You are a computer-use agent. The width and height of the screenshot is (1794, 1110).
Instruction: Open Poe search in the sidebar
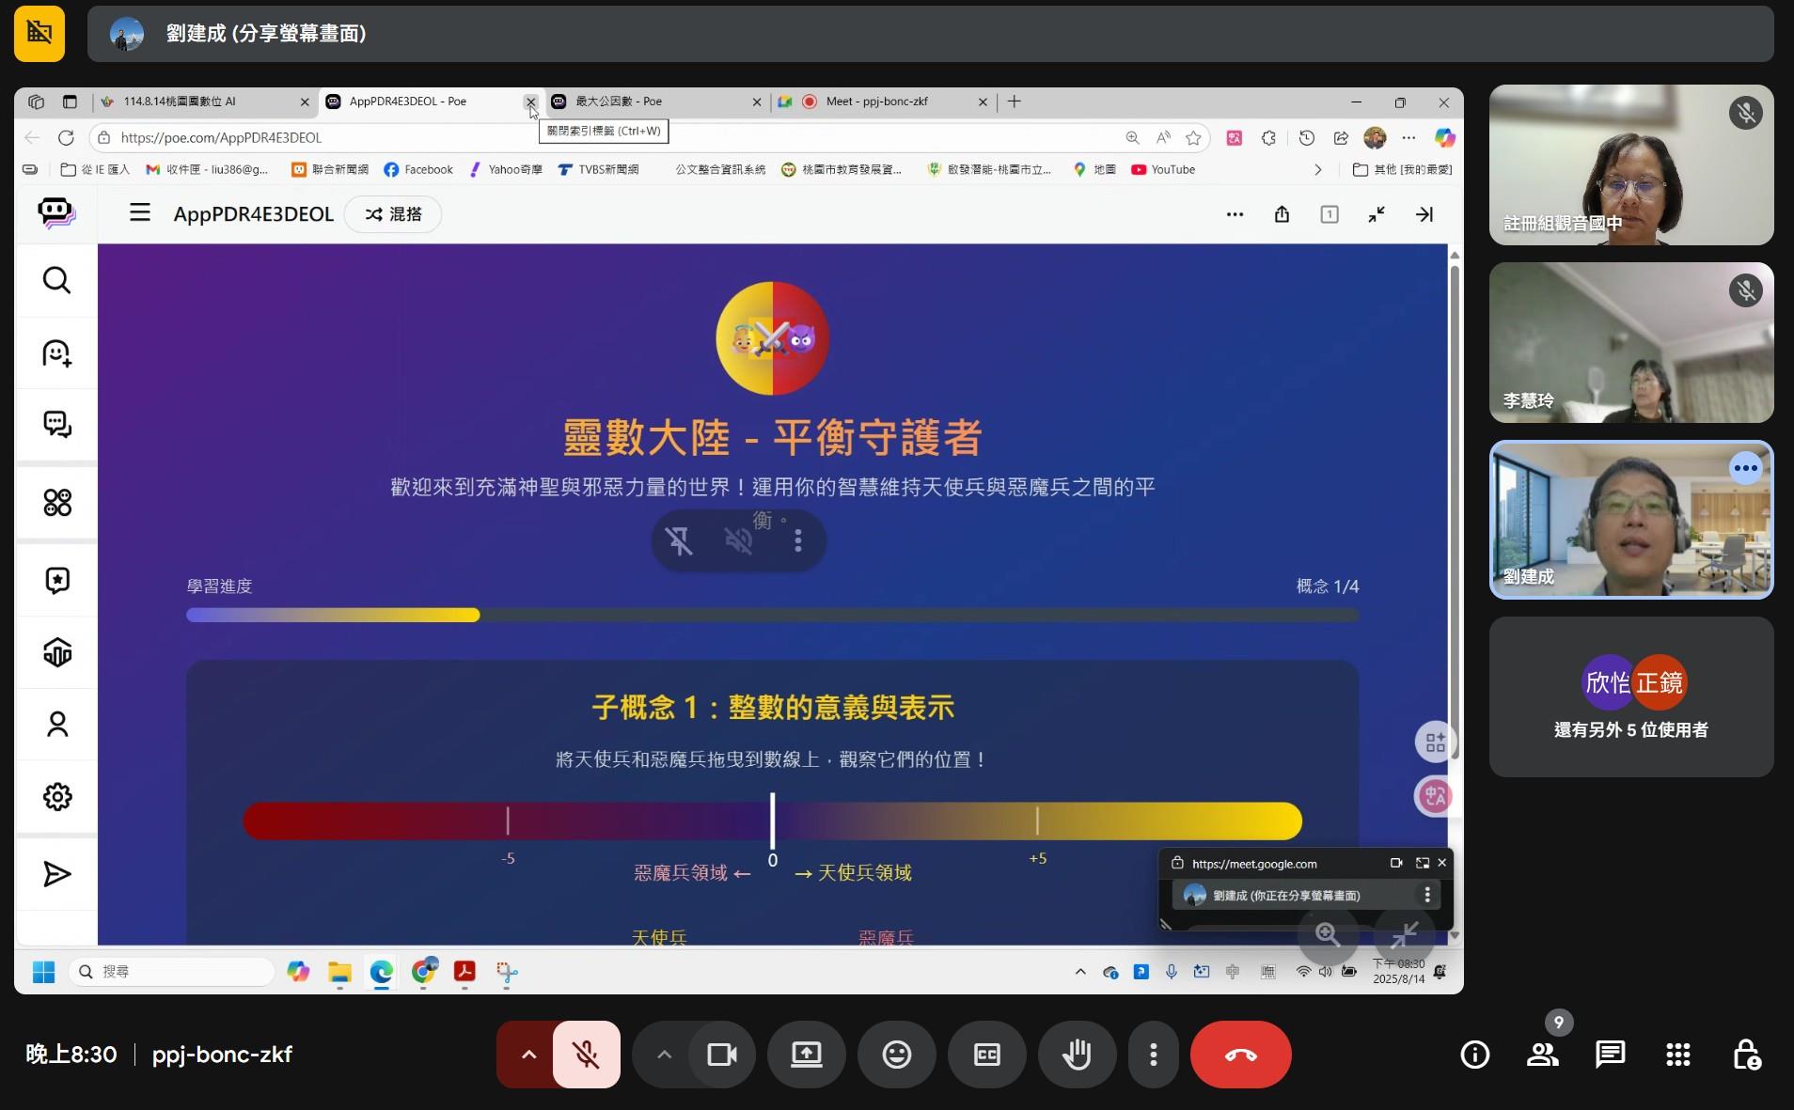[x=56, y=280]
